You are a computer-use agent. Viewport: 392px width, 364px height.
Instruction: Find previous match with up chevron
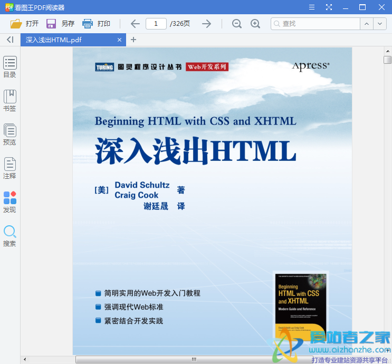pyautogui.click(x=367, y=24)
